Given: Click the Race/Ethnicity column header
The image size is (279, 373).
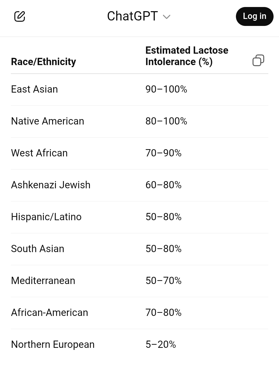Looking at the screenshot, I should (x=43, y=62).
